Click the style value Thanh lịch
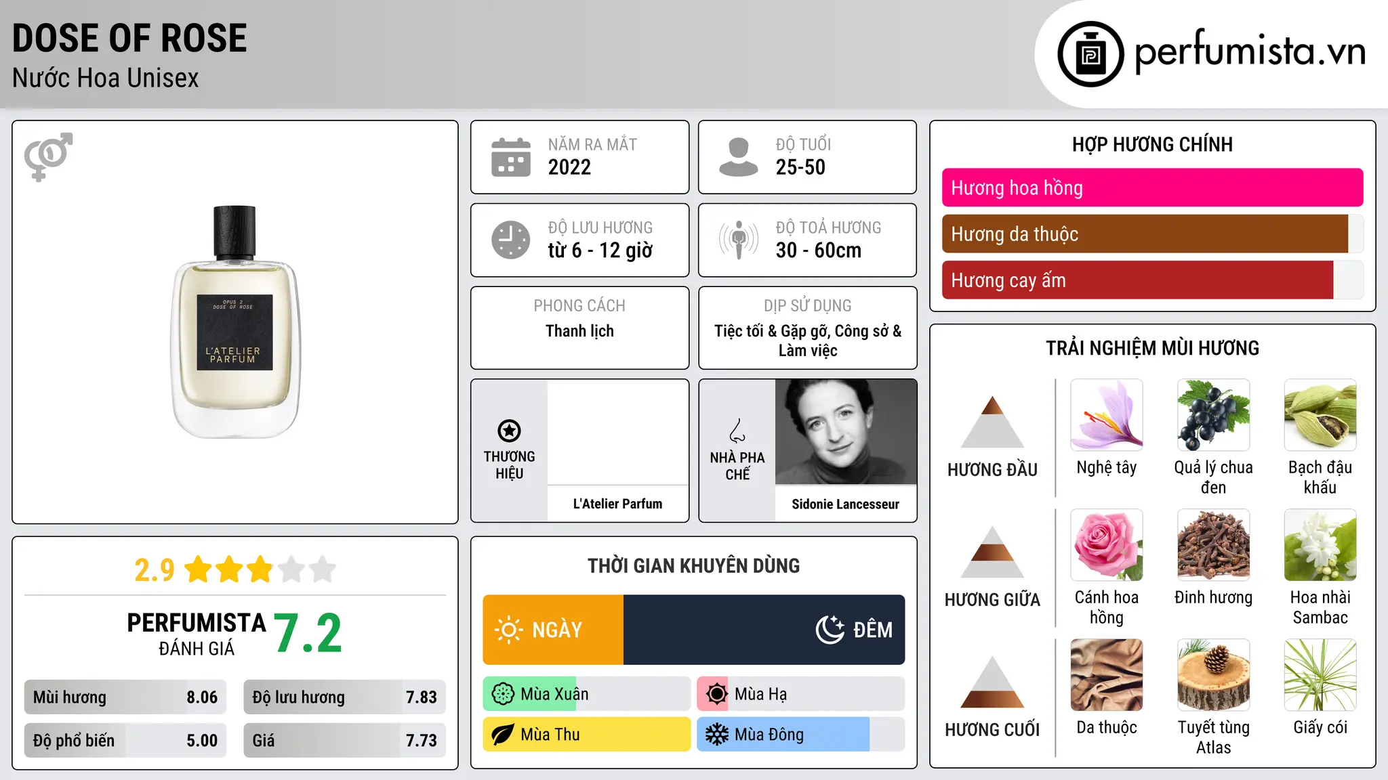The width and height of the screenshot is (1388, 780). 579,331
